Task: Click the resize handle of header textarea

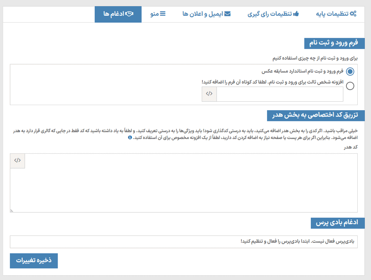Action: [x=12, y=211]
